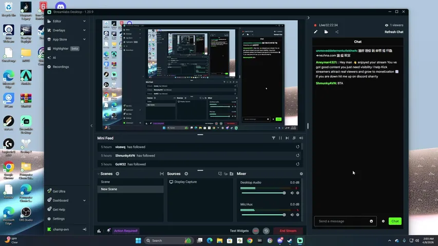Screen dimensions: 438x246
Task: Collapse the chat panel arrow
Action: 309,18
